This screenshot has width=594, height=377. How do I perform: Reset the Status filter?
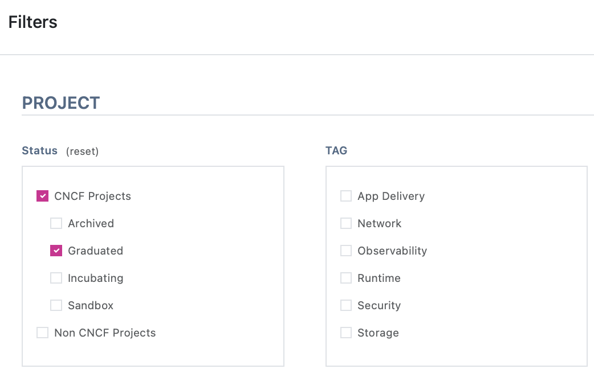[82, 151]
